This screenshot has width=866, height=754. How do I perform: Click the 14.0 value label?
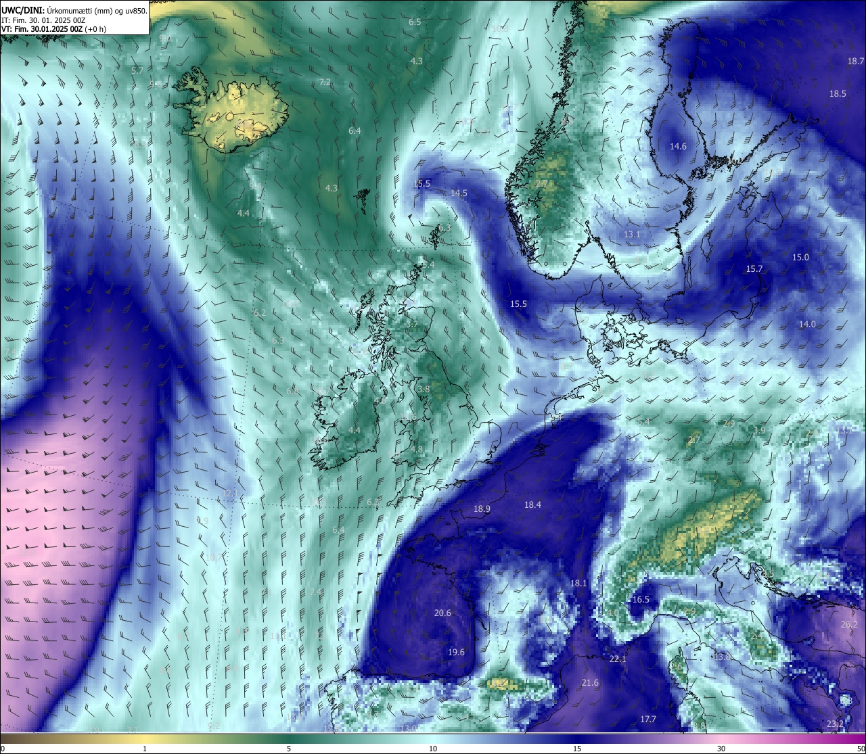(x=807, y=324)
